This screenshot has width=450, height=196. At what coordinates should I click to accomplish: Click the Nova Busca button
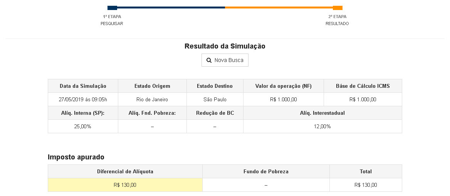(x=225, y=60)
